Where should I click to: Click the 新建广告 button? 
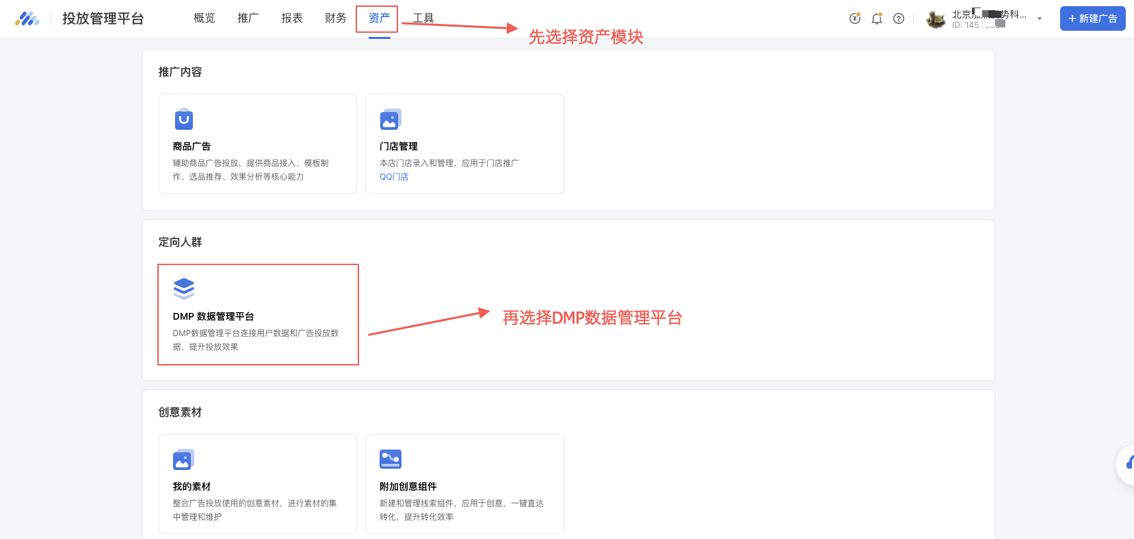coord(1092,18)
